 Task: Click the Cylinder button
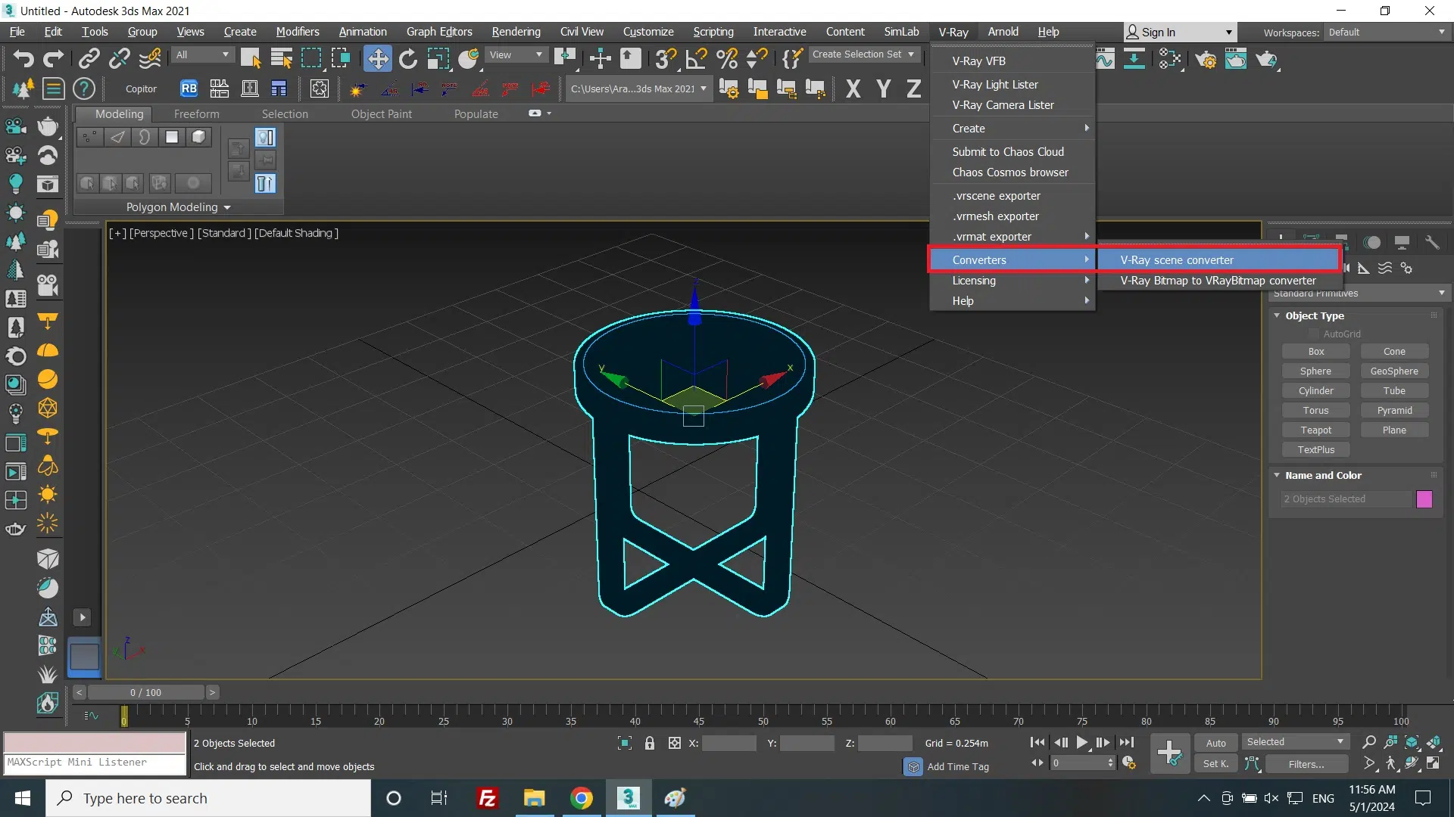(x=1315, y=390)
